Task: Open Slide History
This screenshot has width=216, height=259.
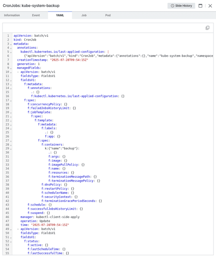Action: (x=181, y=6)
